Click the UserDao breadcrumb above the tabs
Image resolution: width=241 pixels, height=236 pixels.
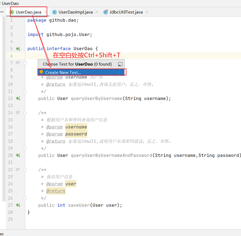click(x=10, y=3)
